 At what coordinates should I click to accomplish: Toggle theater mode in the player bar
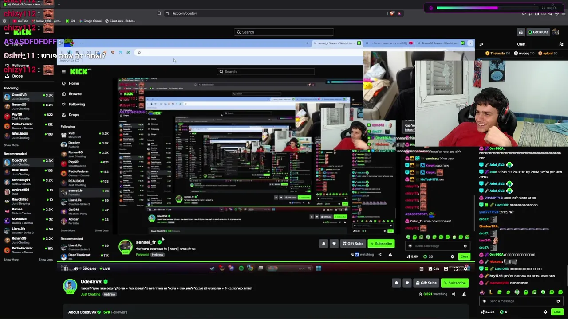pyautogui.click(x=446, y=268)
